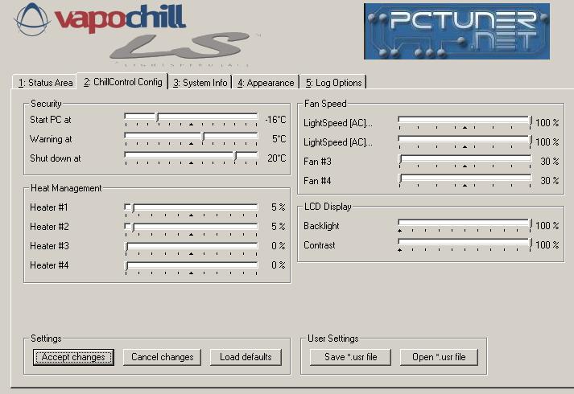Click the Shut down at label

coord(56,158)
